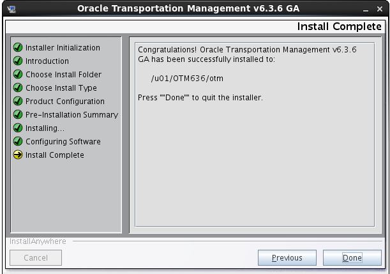Click green checkmark beside Installing...

(18, 128)
